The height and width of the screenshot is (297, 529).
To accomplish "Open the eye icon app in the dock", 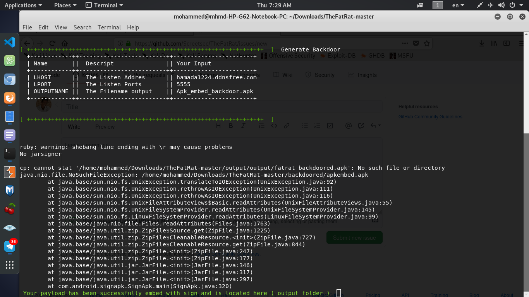I will pos(10,228).
